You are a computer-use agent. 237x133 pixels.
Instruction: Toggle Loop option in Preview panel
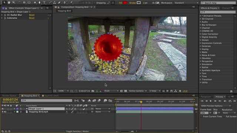click(x=230, y=101)
